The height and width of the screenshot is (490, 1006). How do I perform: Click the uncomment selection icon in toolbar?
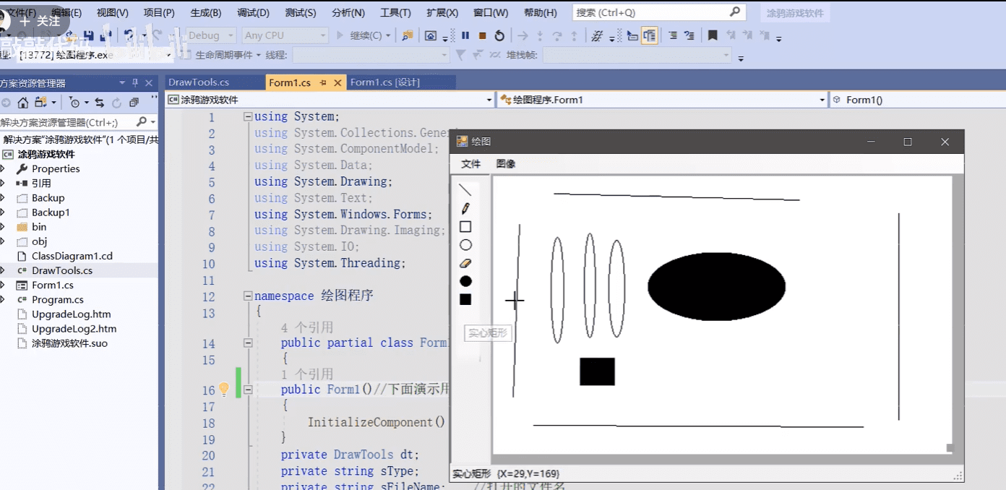pyautogui.click(x=689, y=35)
